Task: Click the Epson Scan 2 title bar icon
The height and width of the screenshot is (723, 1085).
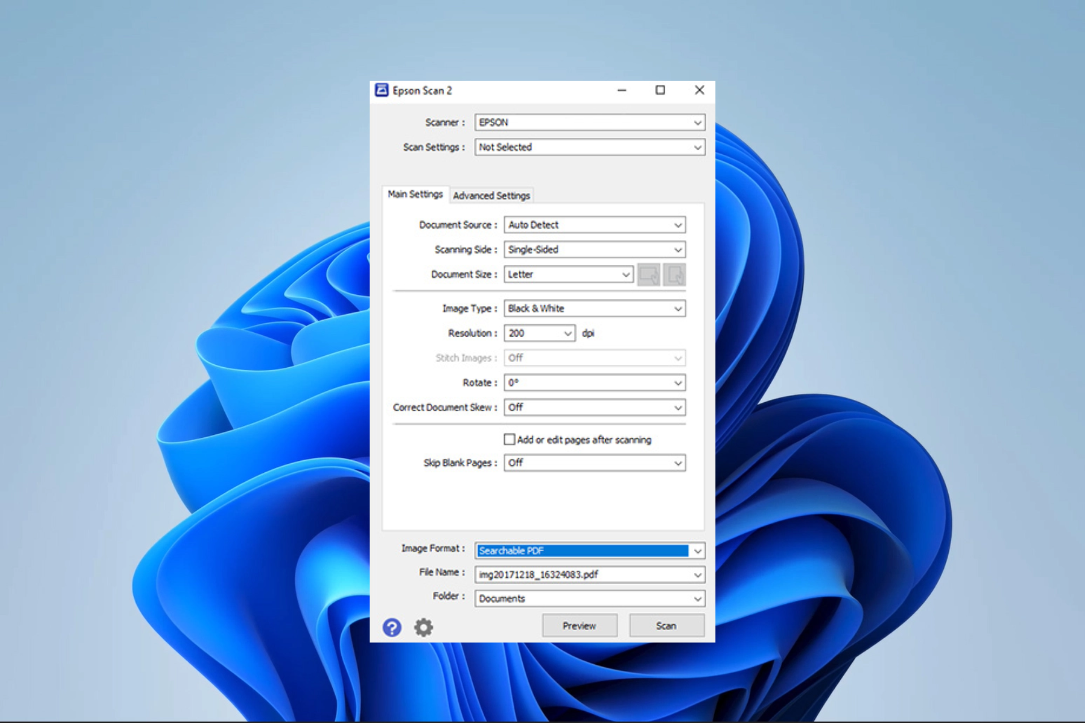Action: pos(381,90)
